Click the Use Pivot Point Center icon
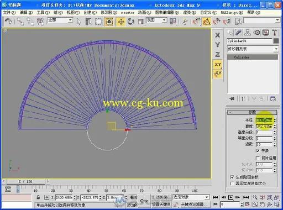This screenshot has width=283, height=210. point(173,22)
